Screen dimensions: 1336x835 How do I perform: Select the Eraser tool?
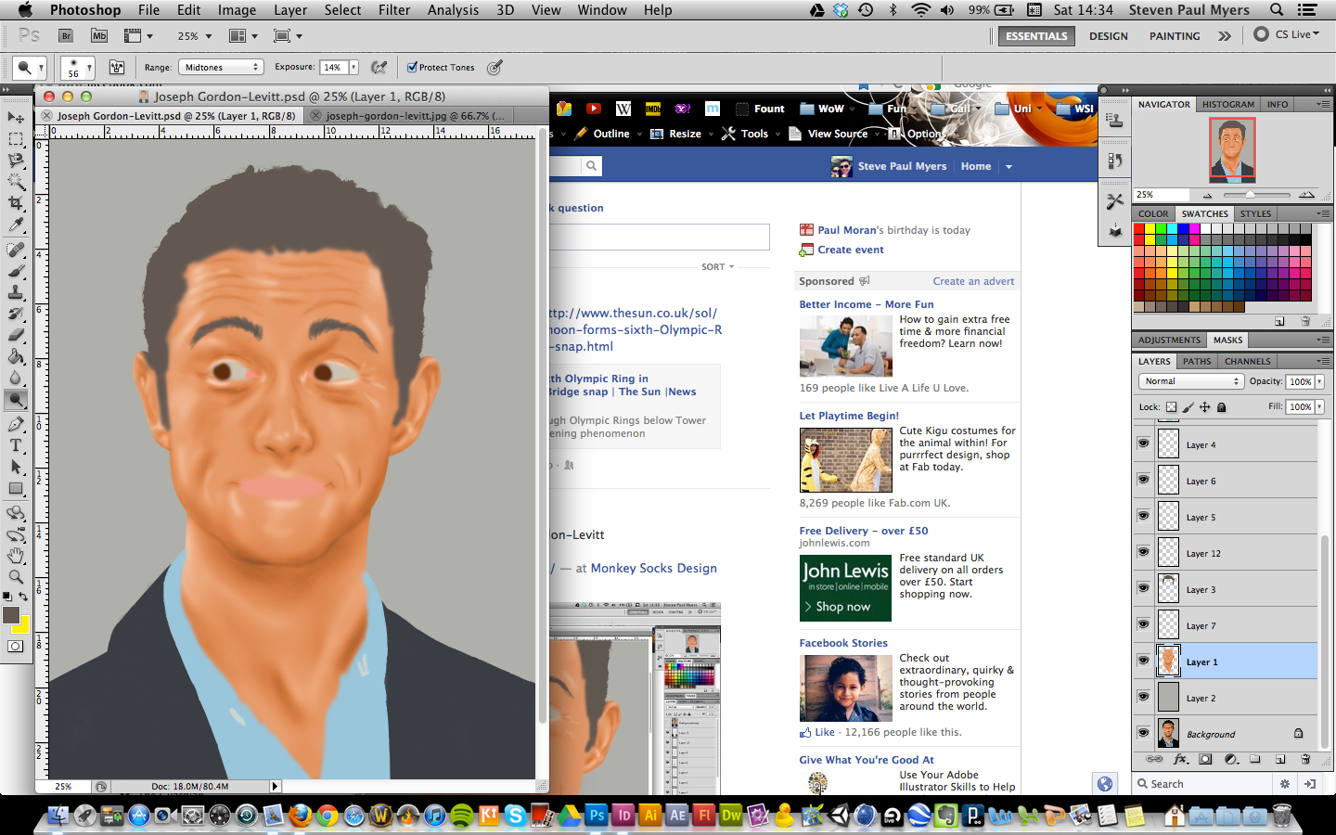[x=16, y=335]
